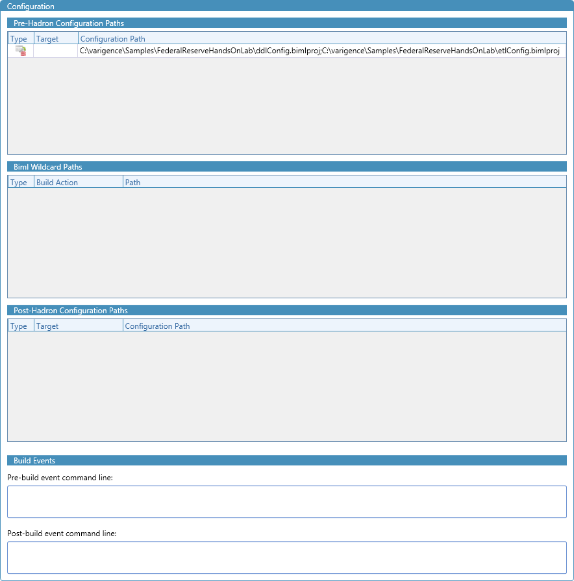This screenshot has height=581, width=574.
Task: Click the Pre-build event command line label
Action: click(60, 478)
